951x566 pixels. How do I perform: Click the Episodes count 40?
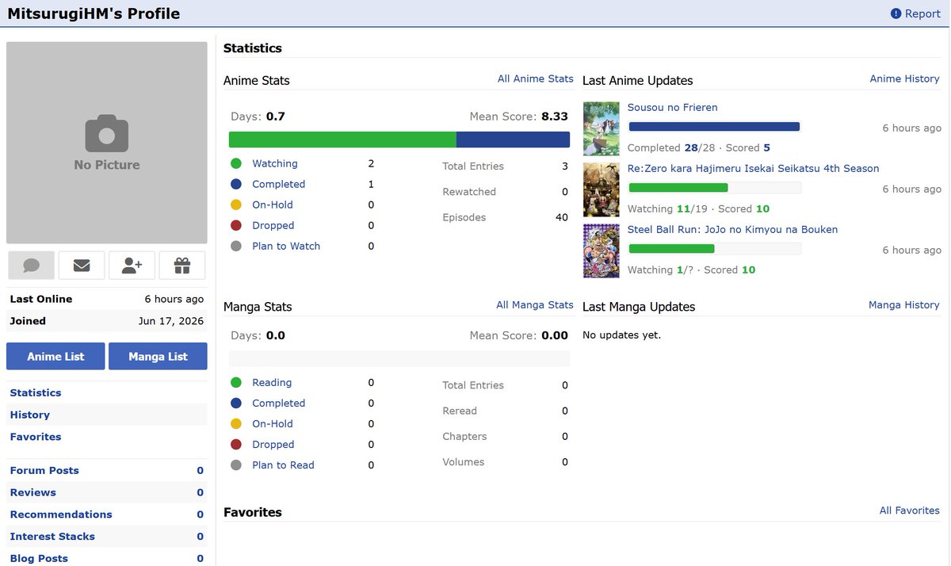(x=561, y=217)
